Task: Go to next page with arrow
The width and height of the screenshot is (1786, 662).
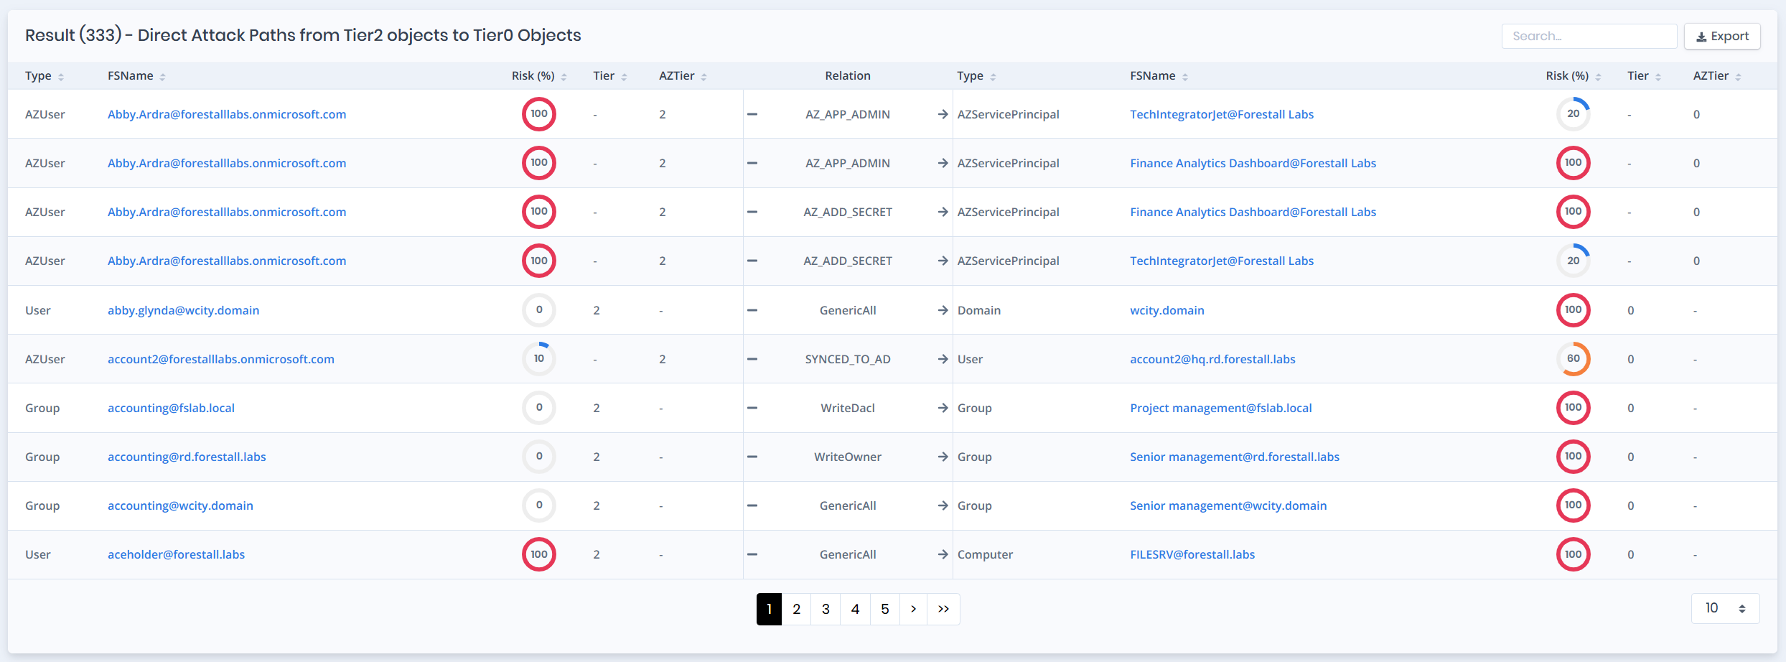Action: (x=913, y=609)
